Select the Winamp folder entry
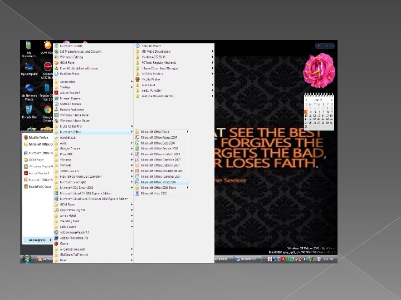 94,159
